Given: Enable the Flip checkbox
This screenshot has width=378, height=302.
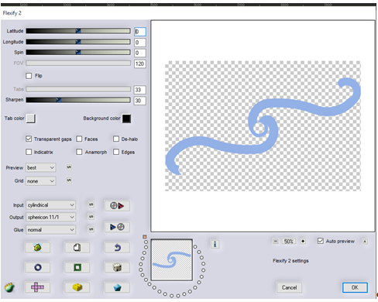Looking at the screenshot, I should 29,76.
